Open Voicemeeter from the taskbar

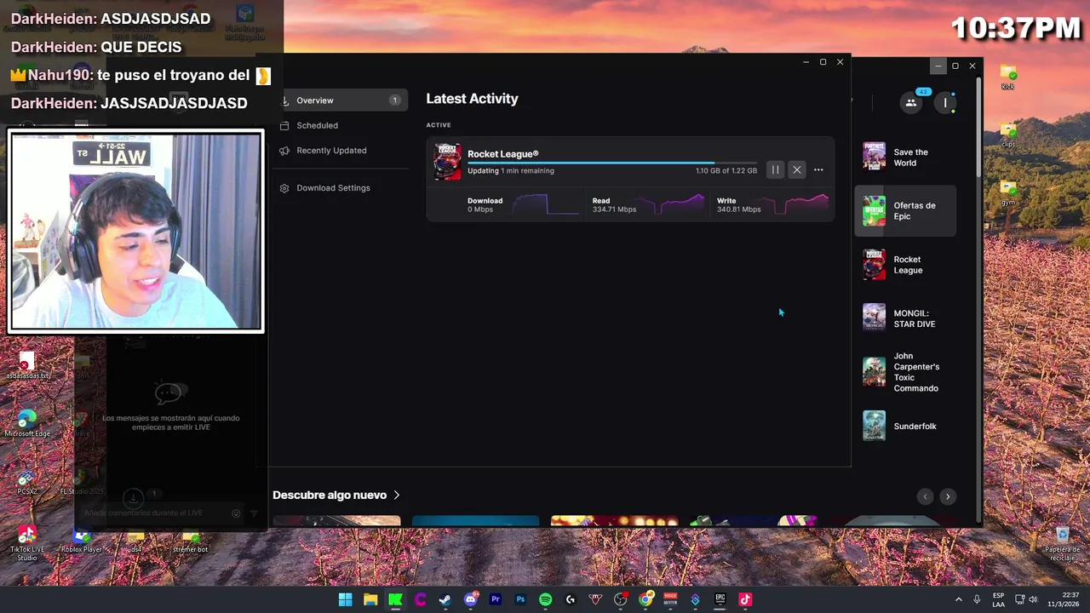(670, 599)
